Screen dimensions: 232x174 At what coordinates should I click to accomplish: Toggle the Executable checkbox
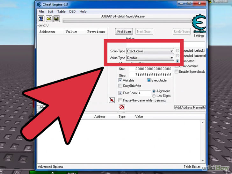[x=149, y=80]
